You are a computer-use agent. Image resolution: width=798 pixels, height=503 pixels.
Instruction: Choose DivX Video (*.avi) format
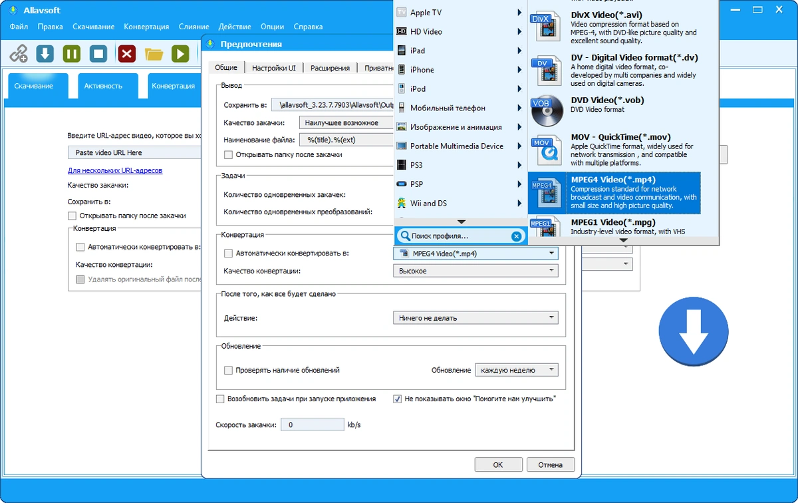coord(614,27)
